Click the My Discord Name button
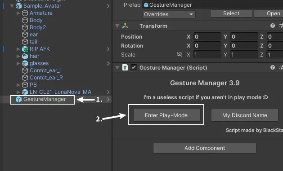Screen dimensions: 283x171 pyautogui.click(x=245, y=115)
